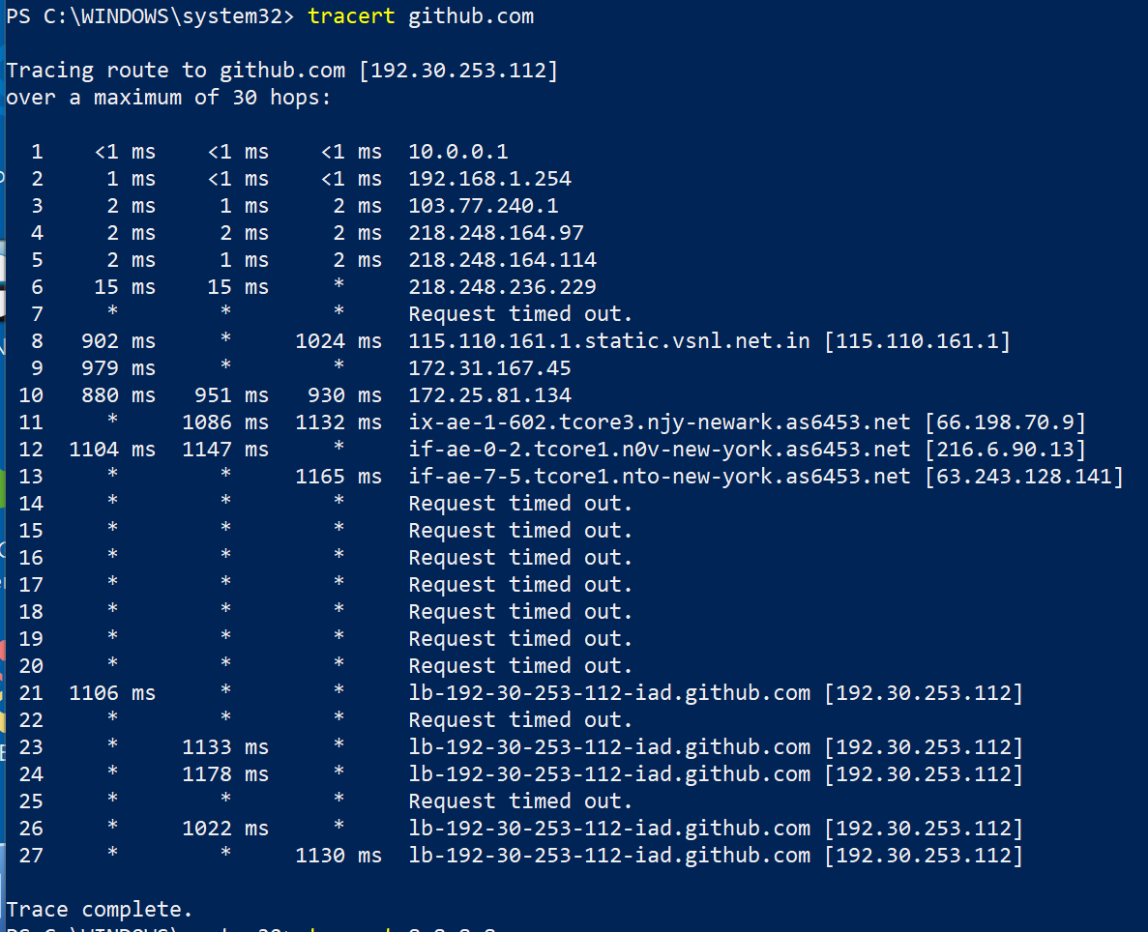The image size is (1148, 932).
Task: Click the 115.110.161.1.static.vsnl.net.in hostname on hop 8
Action: (x=609, y=341)
